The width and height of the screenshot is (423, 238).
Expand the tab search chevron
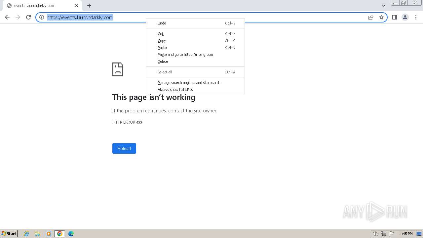click(384, 5)
